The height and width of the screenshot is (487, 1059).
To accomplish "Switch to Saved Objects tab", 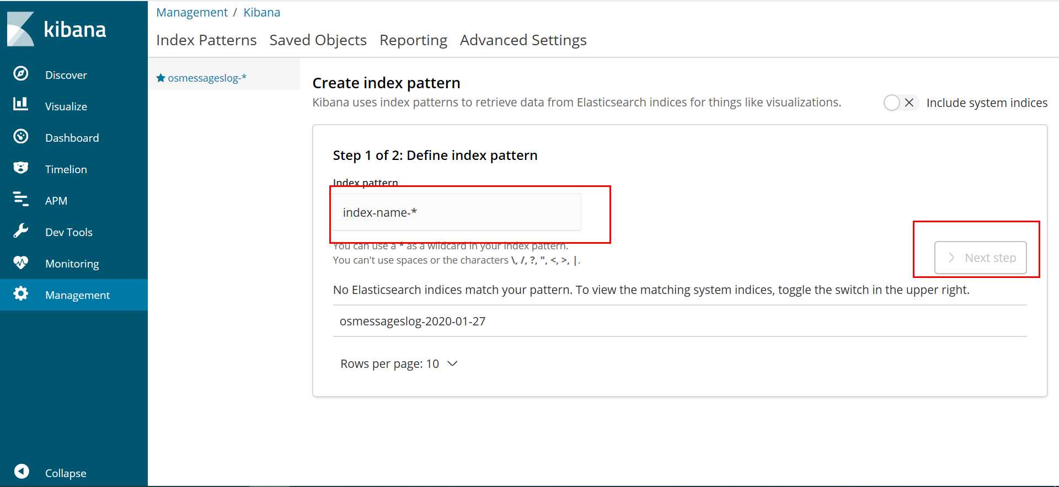I will (x=318, y=40).
